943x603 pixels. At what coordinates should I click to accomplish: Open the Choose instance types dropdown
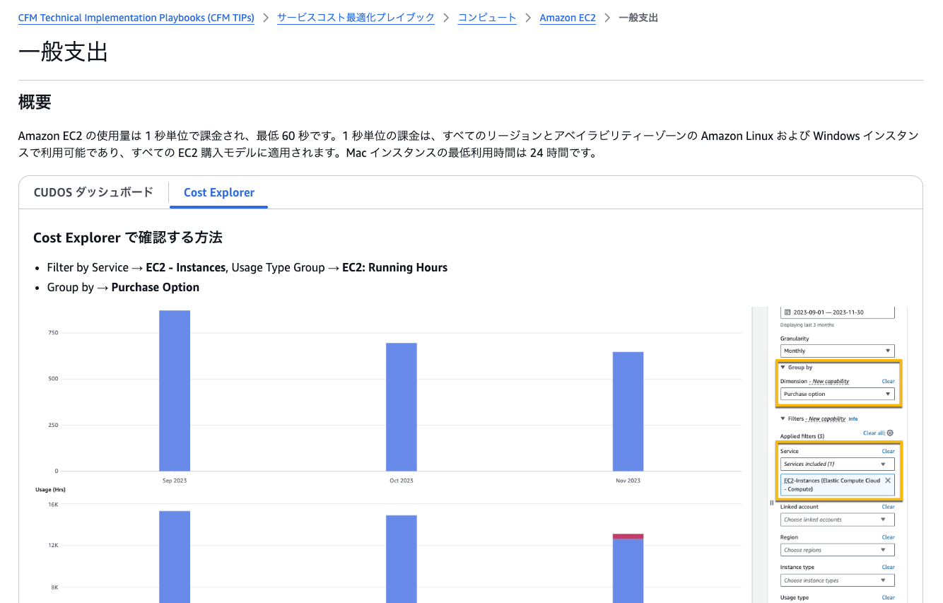coord(838,580)
